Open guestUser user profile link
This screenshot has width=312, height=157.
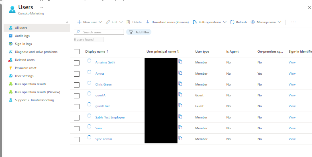(x=102, y=106)
